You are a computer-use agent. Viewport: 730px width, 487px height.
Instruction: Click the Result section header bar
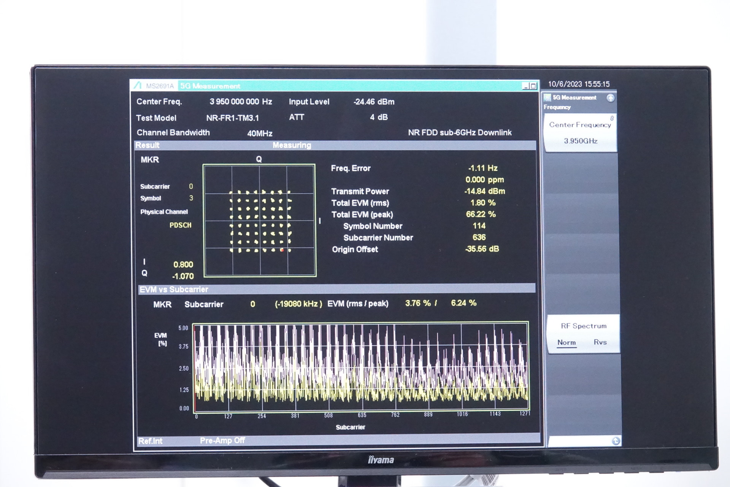[148, 145]
